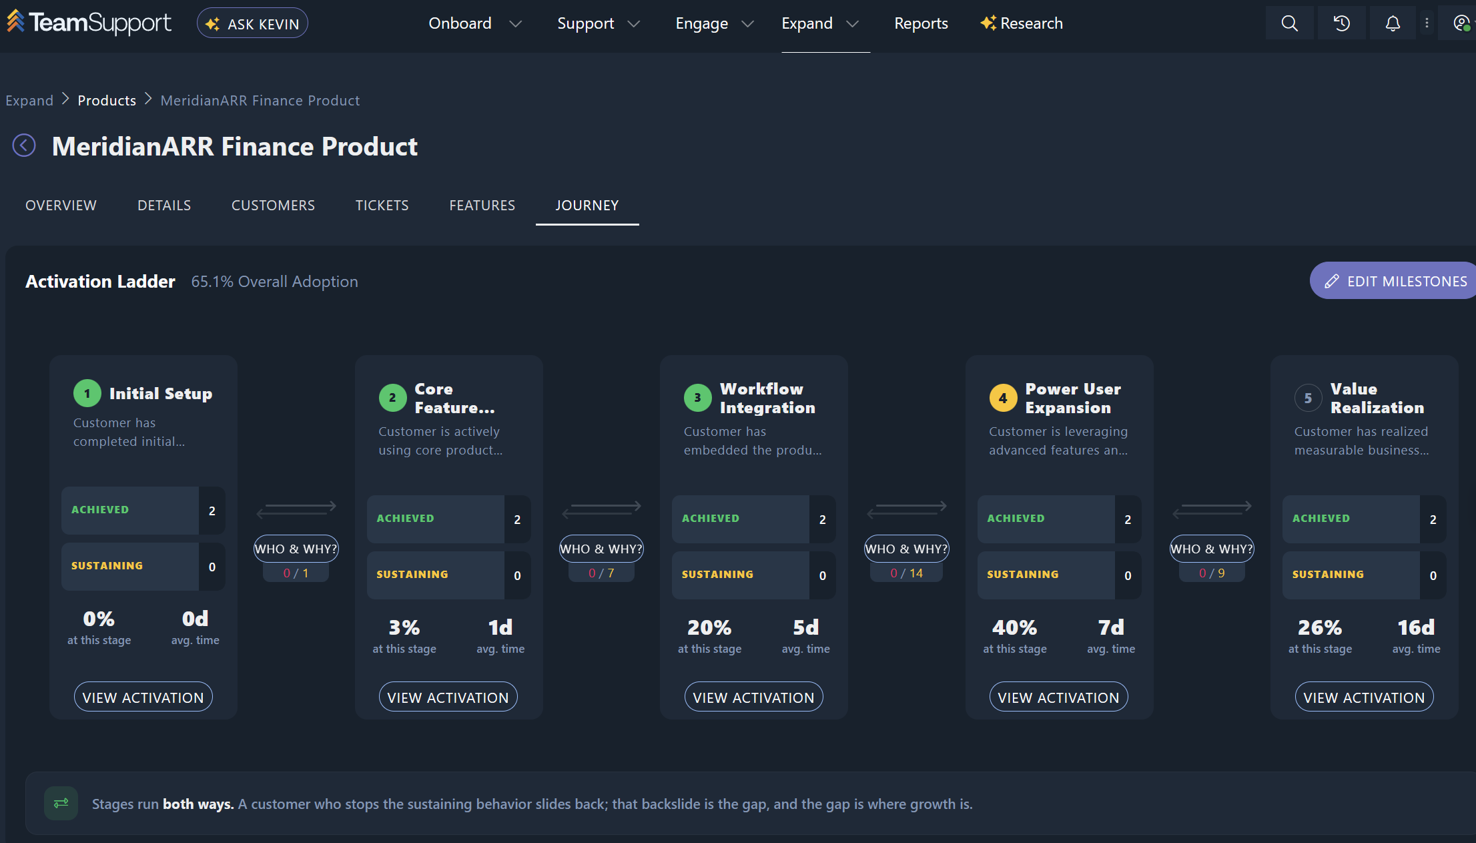Open Who & Why with 0 / 14

click(x=906, y=549)
